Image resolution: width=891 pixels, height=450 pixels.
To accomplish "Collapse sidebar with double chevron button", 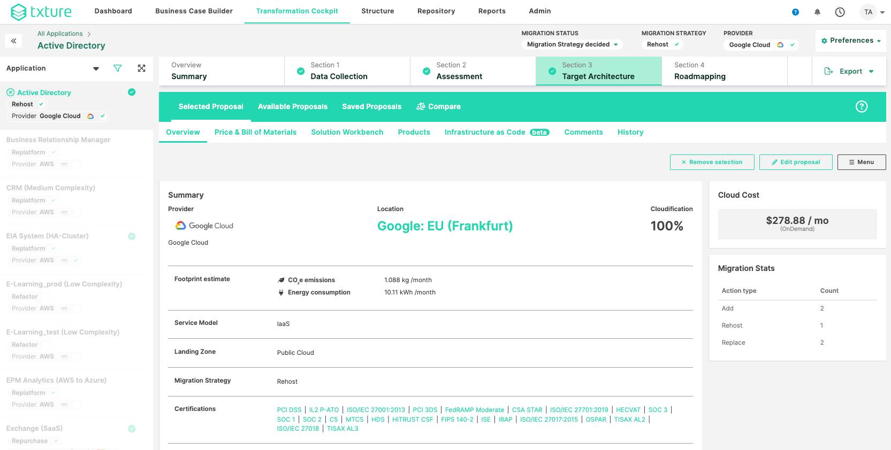I will pyautogui.click(x=13, y=41).
